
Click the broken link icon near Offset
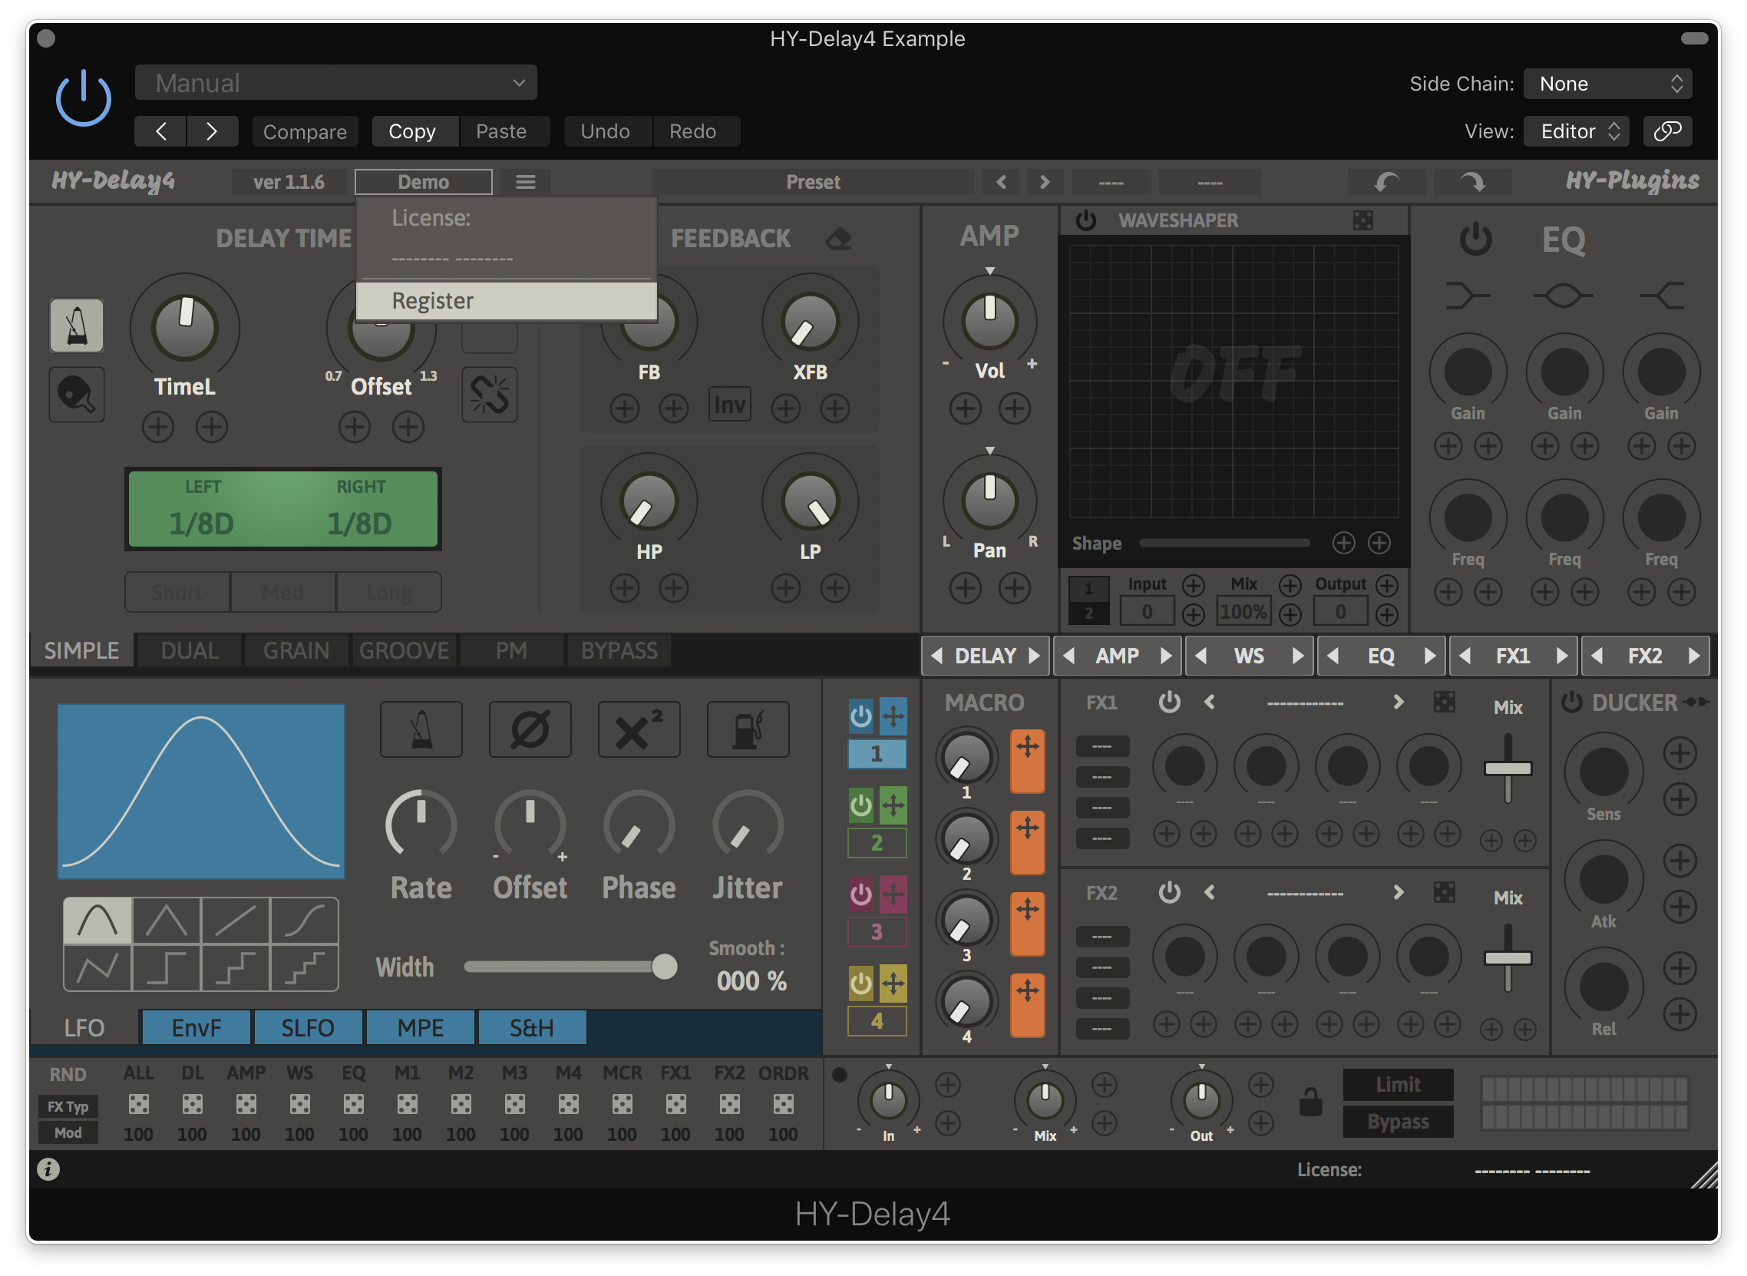[x=489, y=395]
